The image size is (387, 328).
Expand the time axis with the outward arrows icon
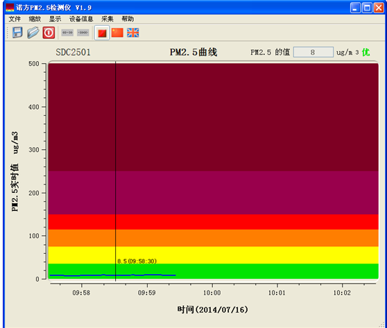coord(67,33)
